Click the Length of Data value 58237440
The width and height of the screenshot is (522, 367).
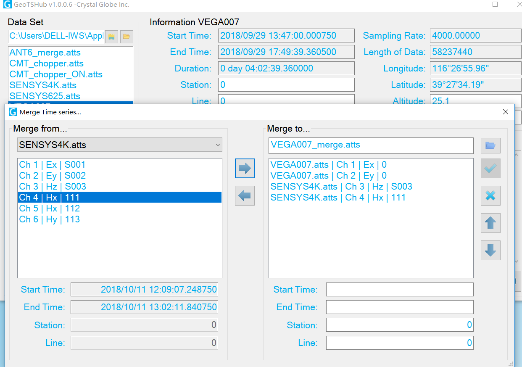[x=476, y=52]
